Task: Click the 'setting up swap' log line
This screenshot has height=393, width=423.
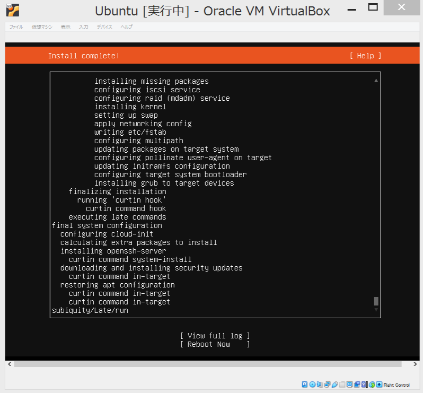Action: pos(126,115)
